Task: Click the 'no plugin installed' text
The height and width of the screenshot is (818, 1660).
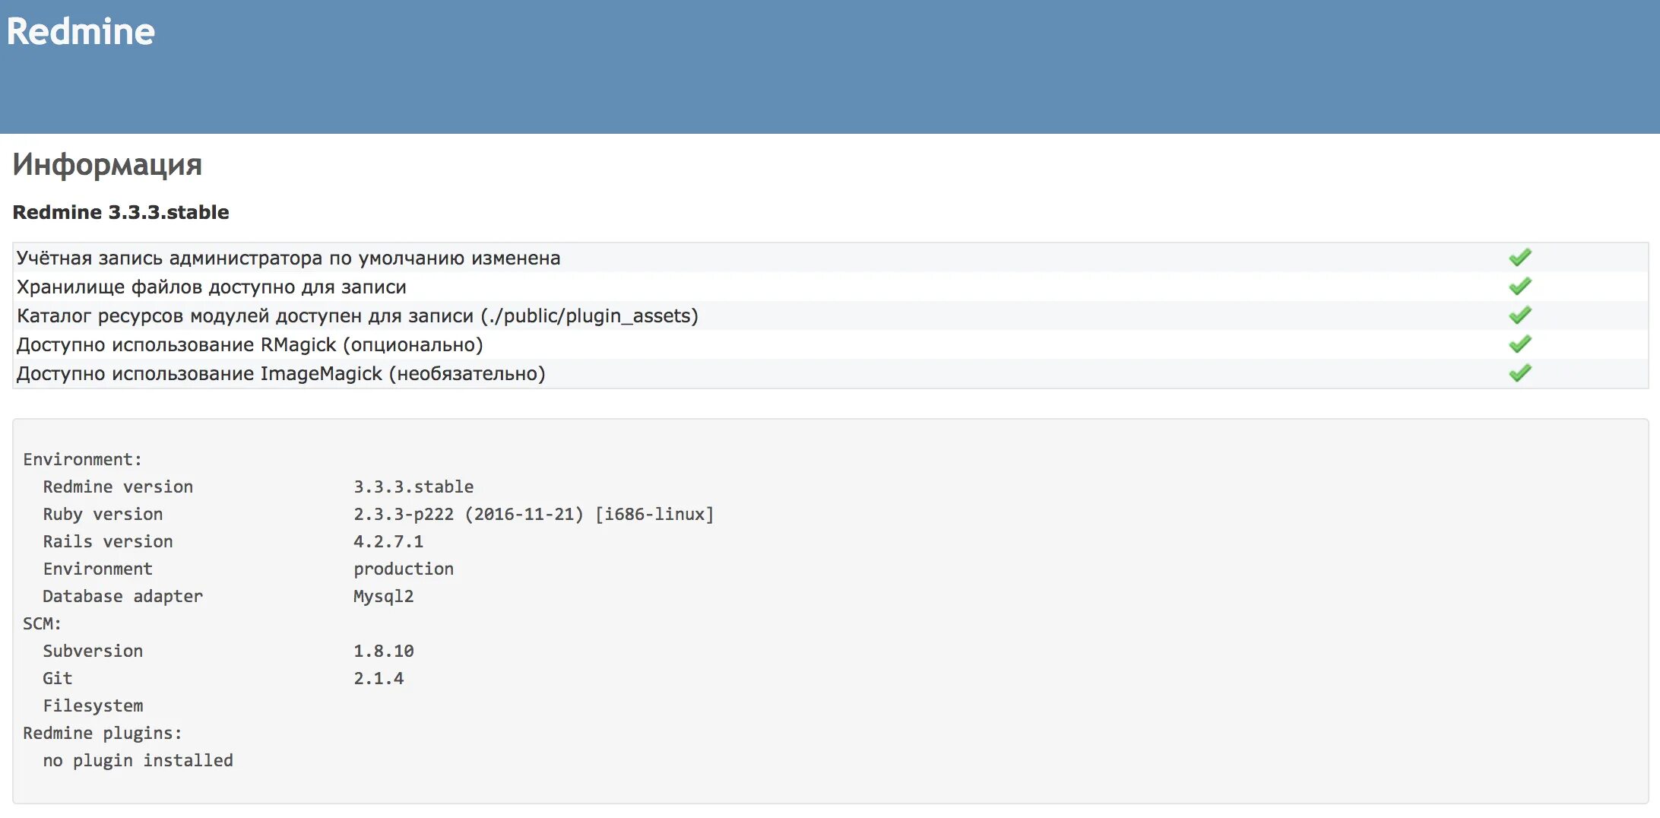Action: 138,761
